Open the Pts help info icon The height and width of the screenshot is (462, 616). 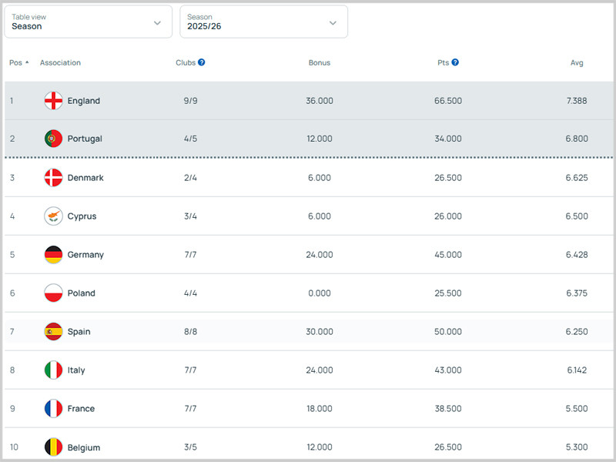coord(455,62)
